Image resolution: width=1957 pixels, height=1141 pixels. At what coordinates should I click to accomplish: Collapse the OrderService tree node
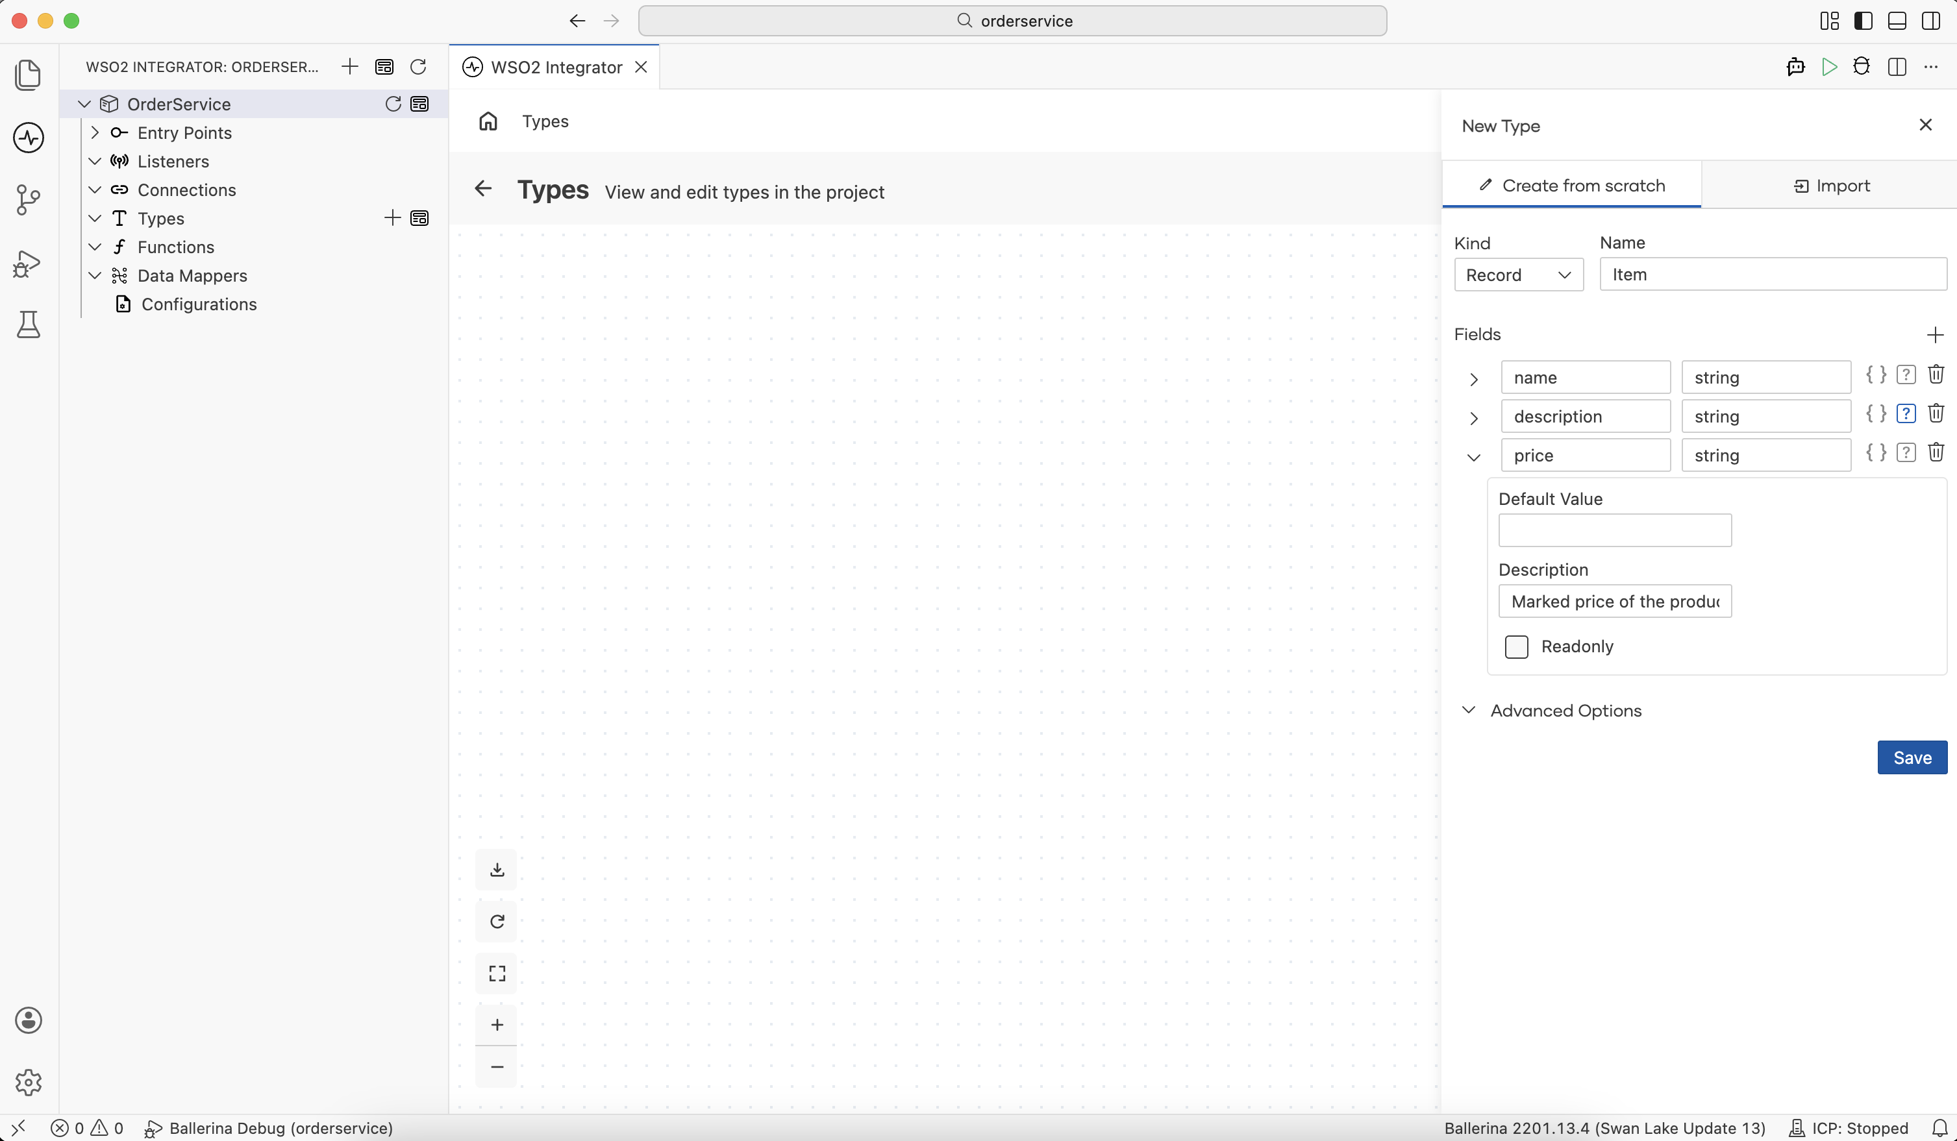point(84,104)
